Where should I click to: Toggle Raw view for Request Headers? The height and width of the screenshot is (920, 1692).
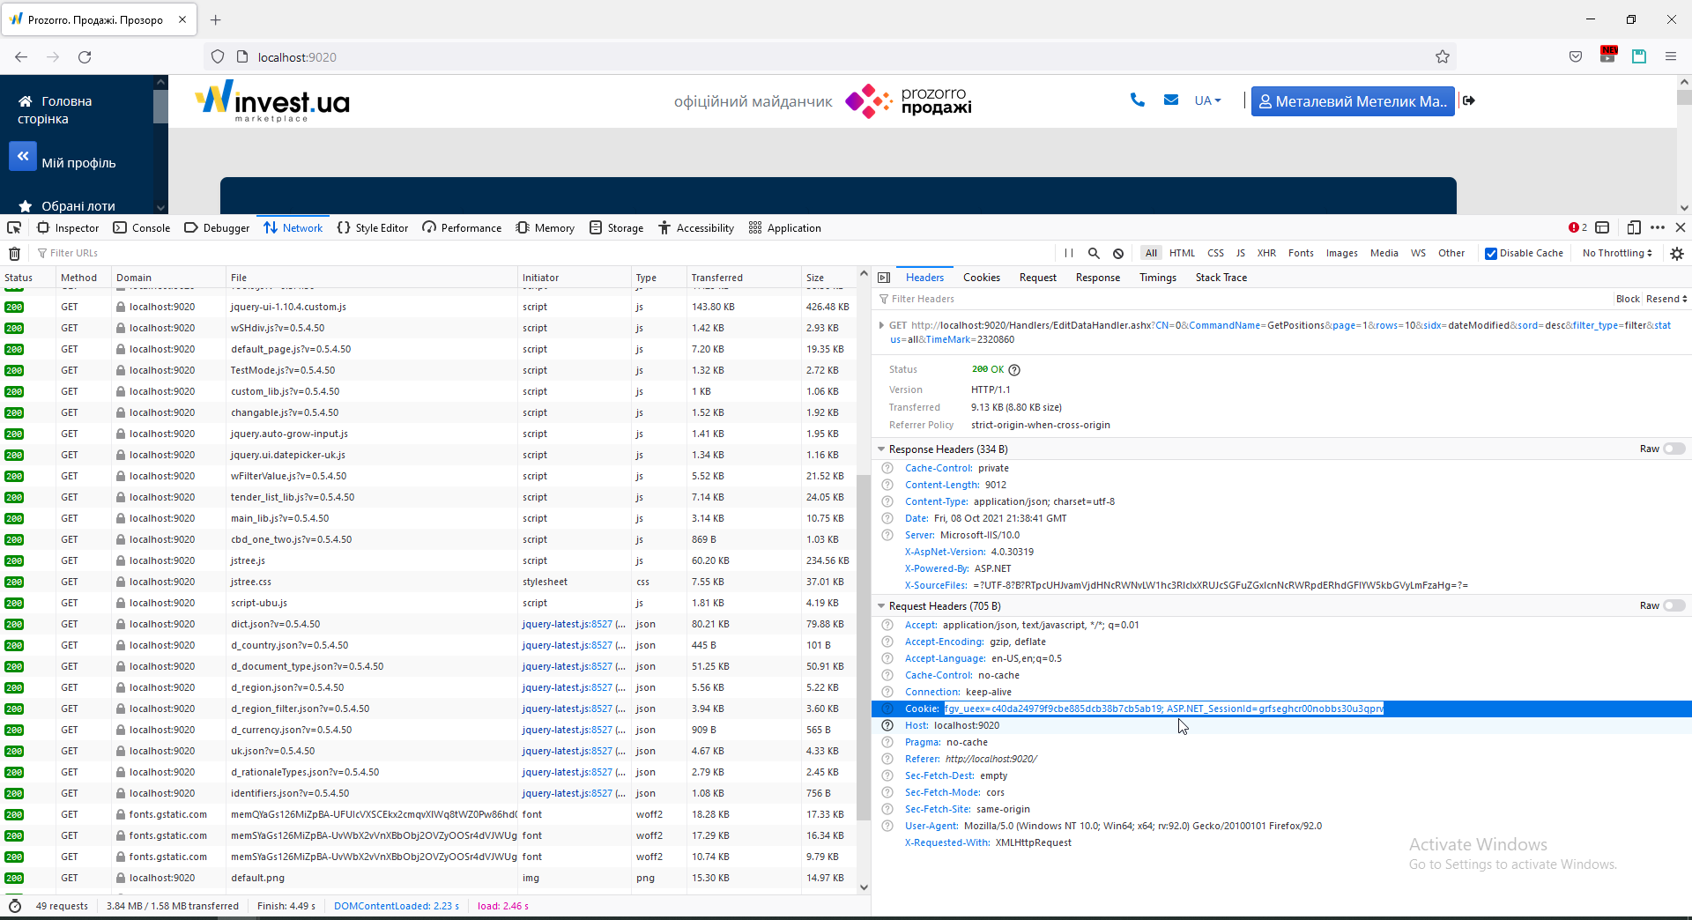click(1674, 605)
